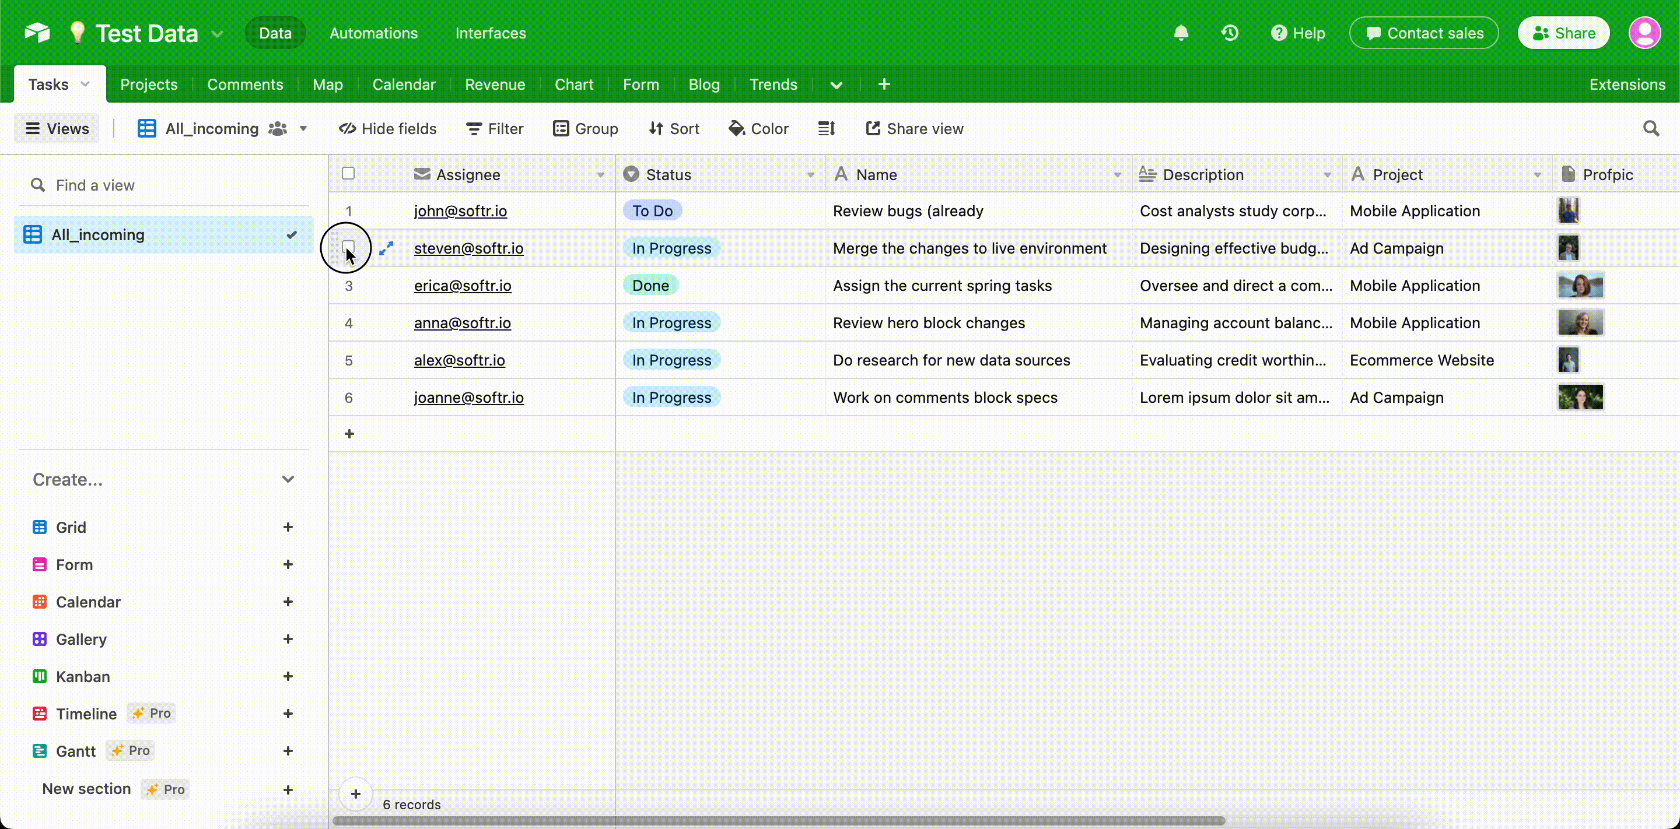Open the Status column dropdown arrow
Viewport: 1680px width, 829px height.
tap(810, 175)
